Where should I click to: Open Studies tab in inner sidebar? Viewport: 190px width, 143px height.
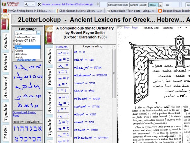click(x=49, y=56)
